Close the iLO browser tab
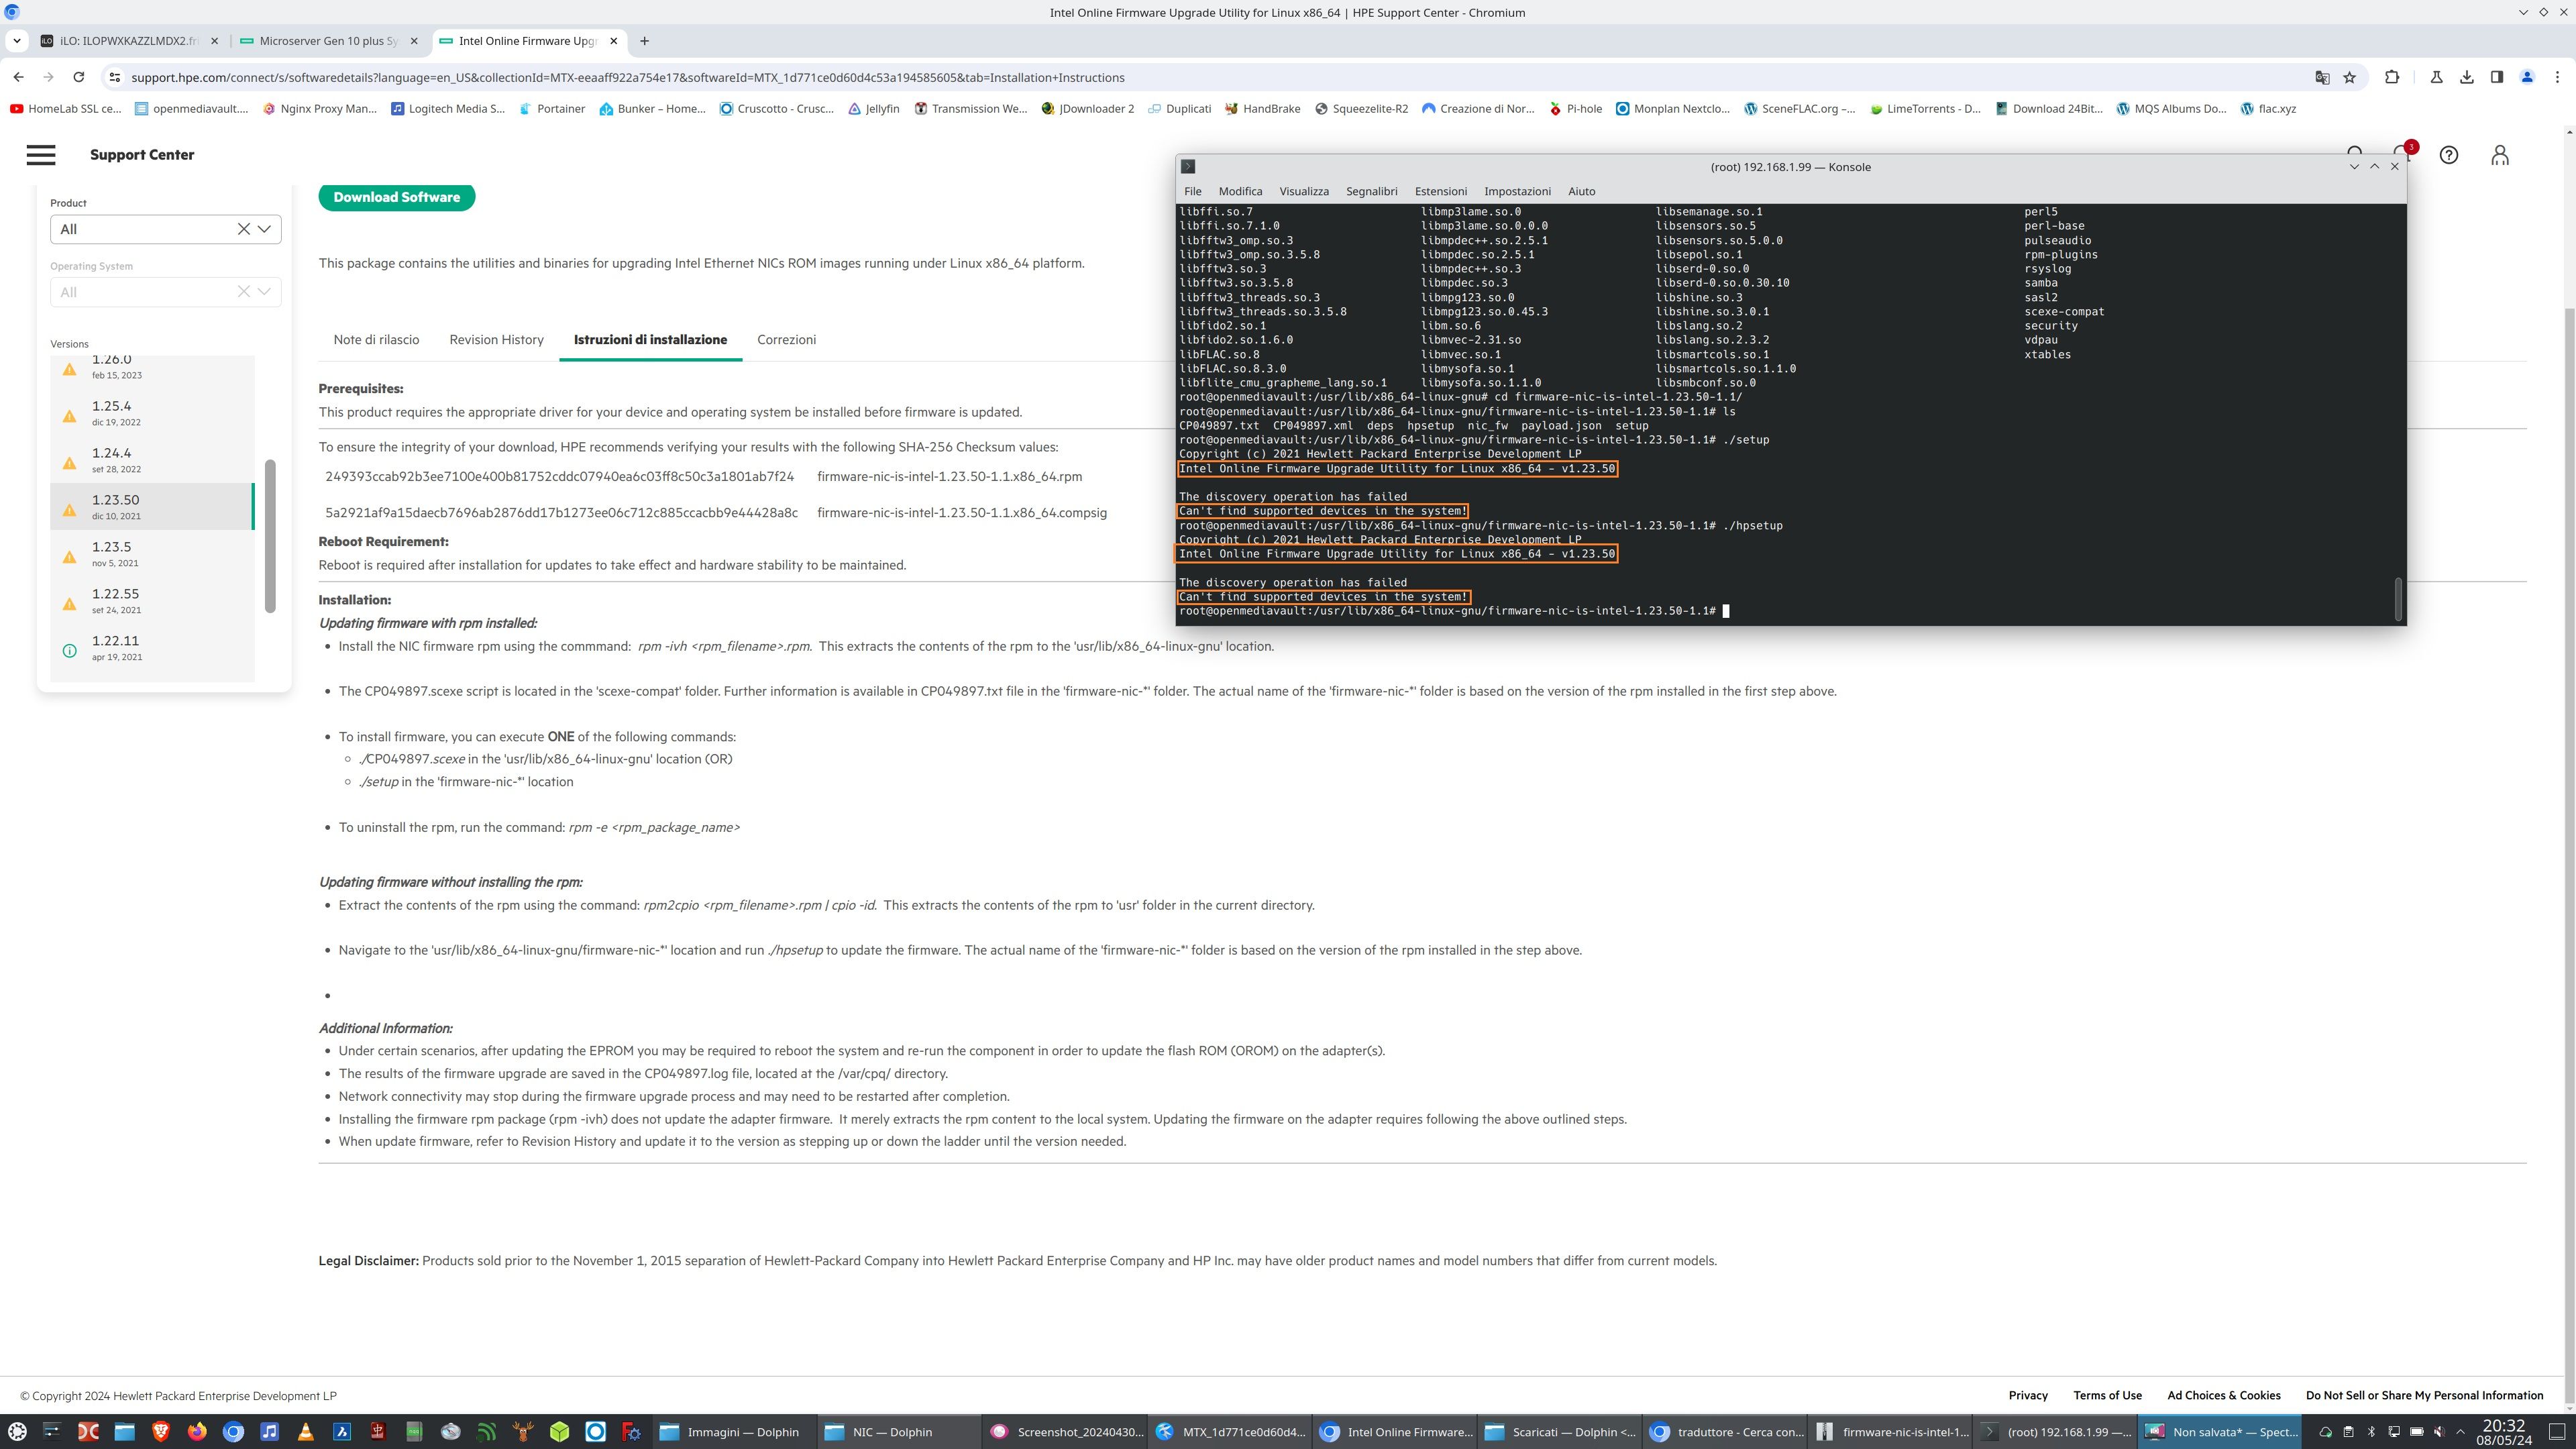Screen dimensions: 2576x1449 tap(214, 41)
